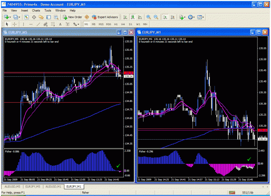
Task: Expand the Profiles dropdown arrow
Action: pyautogui.click(x=19, y=17)
